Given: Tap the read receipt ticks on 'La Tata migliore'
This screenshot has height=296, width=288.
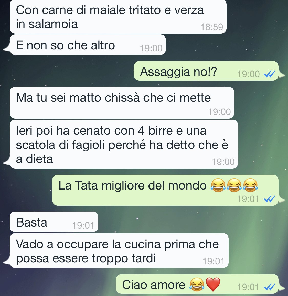Looking at the screenshot, I should point(269,199).
